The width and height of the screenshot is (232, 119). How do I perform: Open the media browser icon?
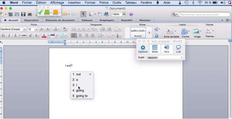106,14
